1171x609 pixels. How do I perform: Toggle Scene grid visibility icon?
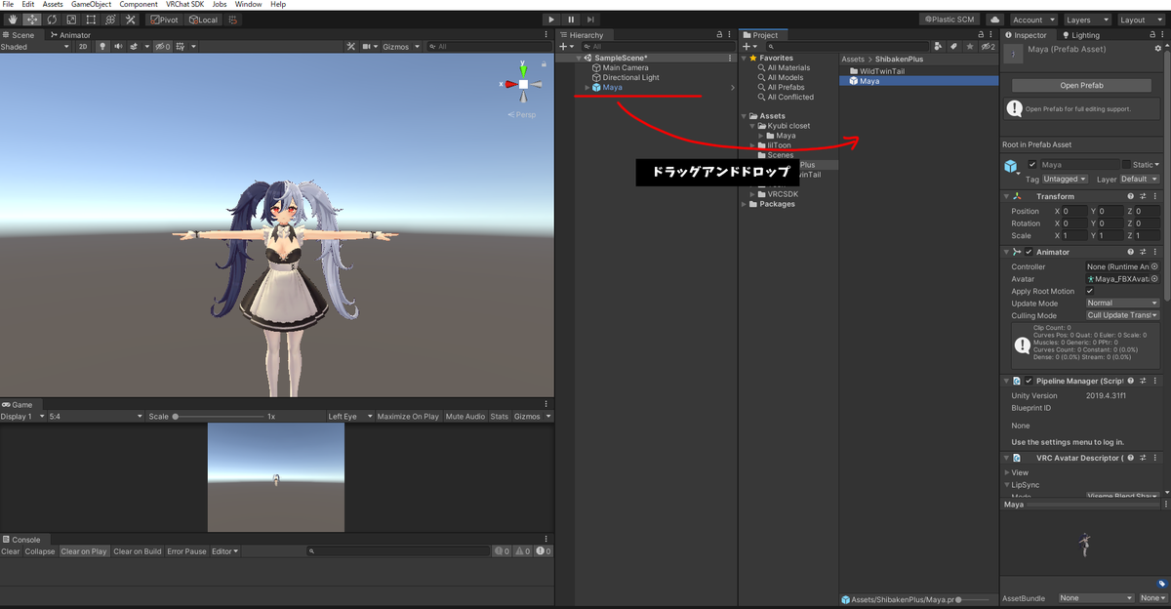(182, 47)
